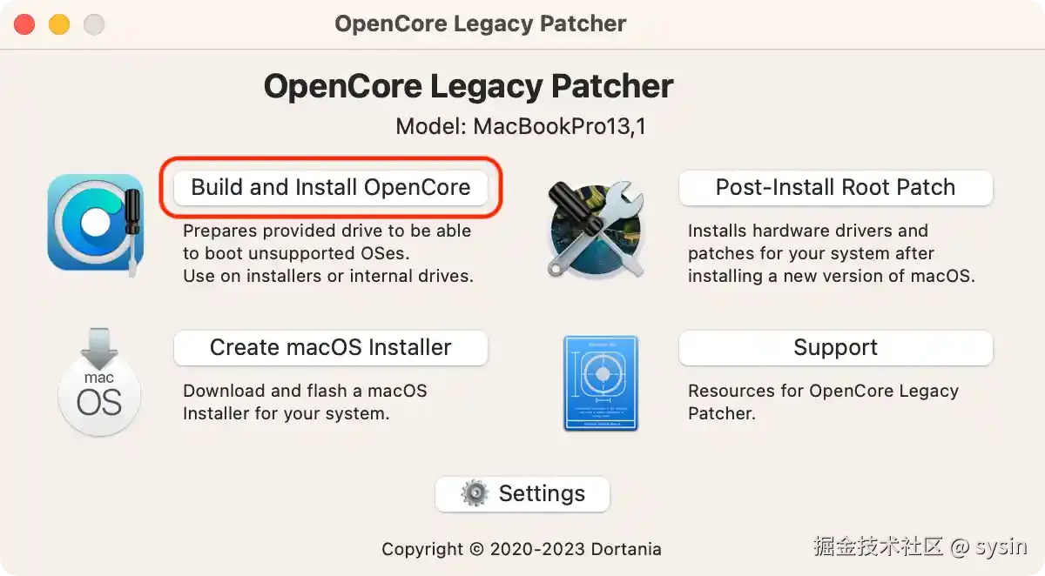The width and height of the screenshot is (1045, 576).
Task: Open the Settings panel
Action: [x=522, y=493]
